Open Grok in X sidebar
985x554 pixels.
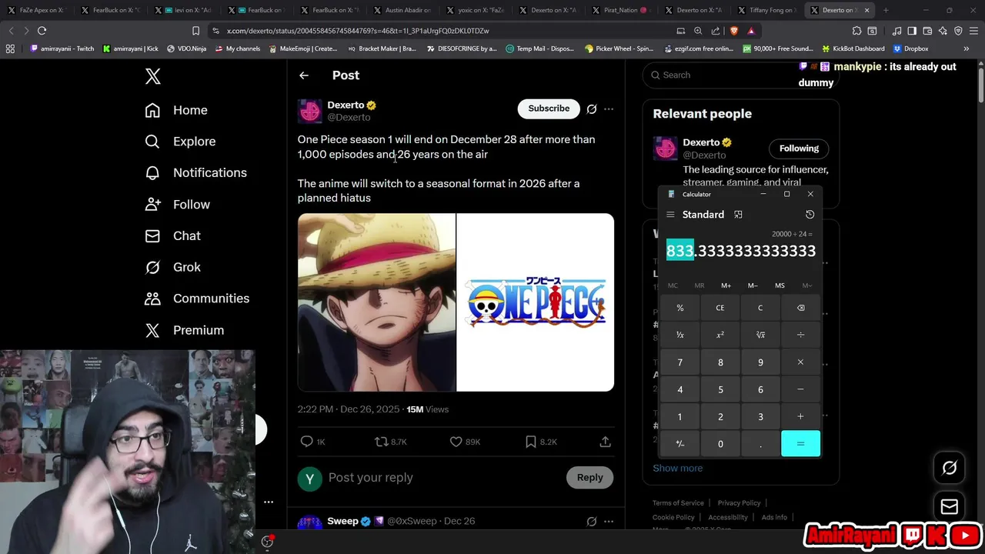(172, 267)
